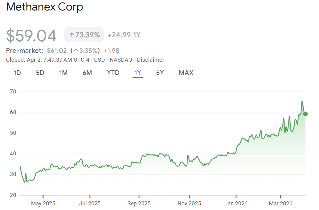Select the YTD range tab
Image resolution: width=319 pixels, height=210 pixels.
(x=113, y=73)
